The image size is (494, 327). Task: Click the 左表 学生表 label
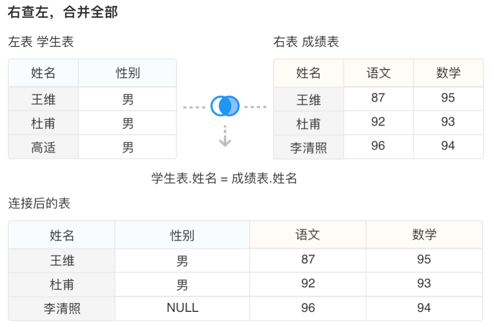41,42
